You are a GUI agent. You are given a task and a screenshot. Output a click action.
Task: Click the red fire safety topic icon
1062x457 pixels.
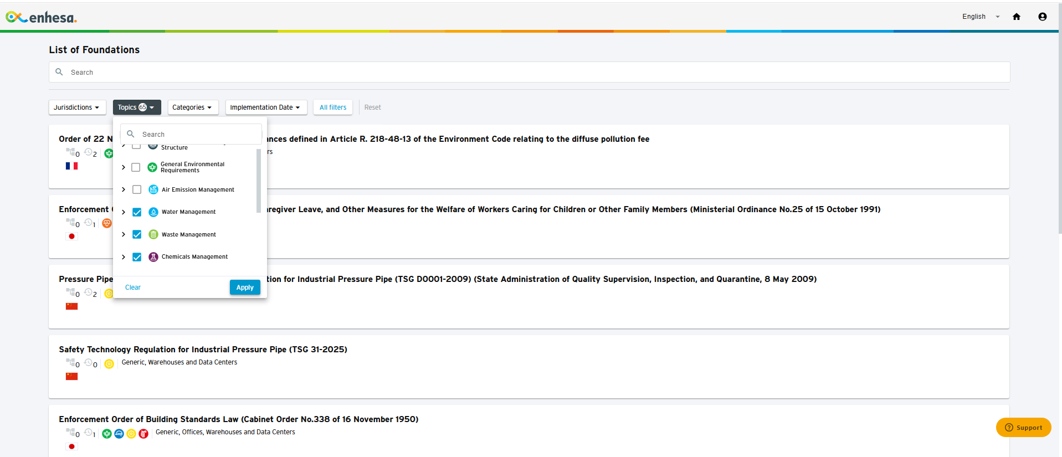[x=143, y=434]
